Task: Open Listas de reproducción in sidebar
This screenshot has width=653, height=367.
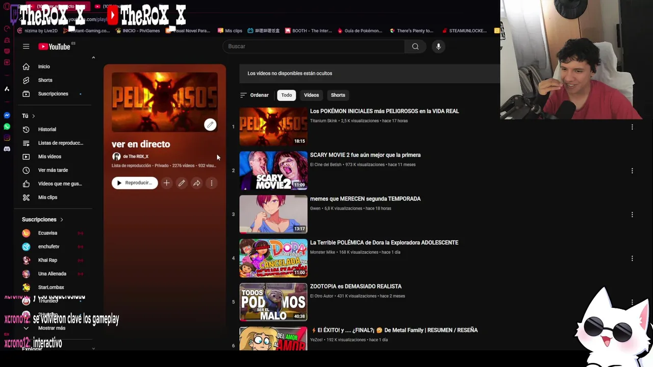Action: [60, 143]
